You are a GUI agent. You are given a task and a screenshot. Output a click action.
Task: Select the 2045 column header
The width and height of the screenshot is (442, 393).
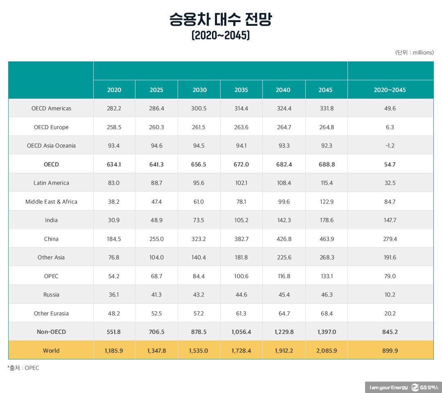coord(326,89)
